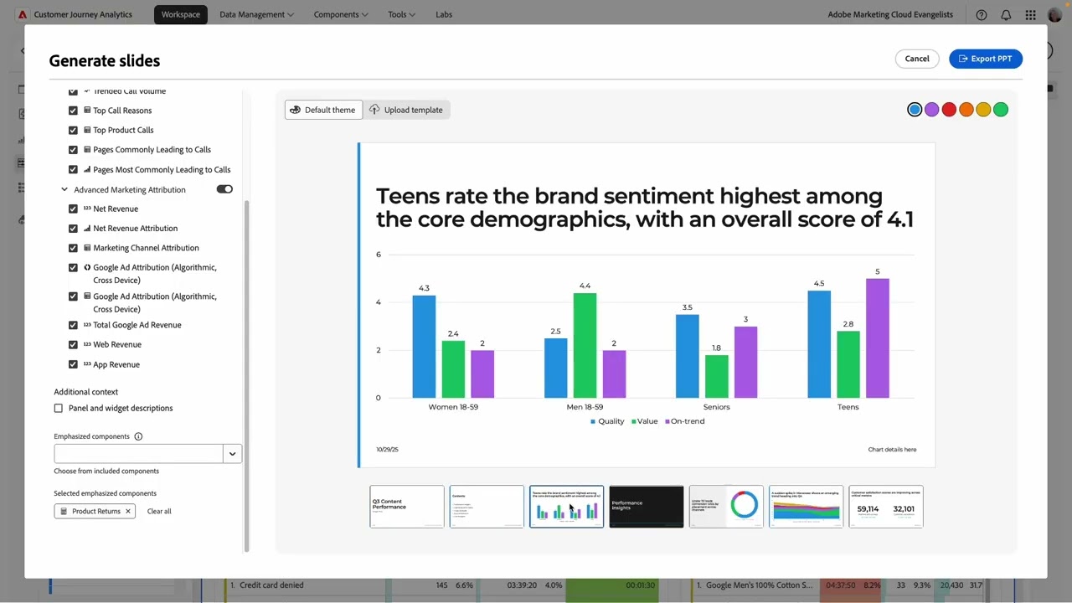The width and height of the screenshot is (1072, 603).
Task: Click Upload template
Action: [406, 110]
